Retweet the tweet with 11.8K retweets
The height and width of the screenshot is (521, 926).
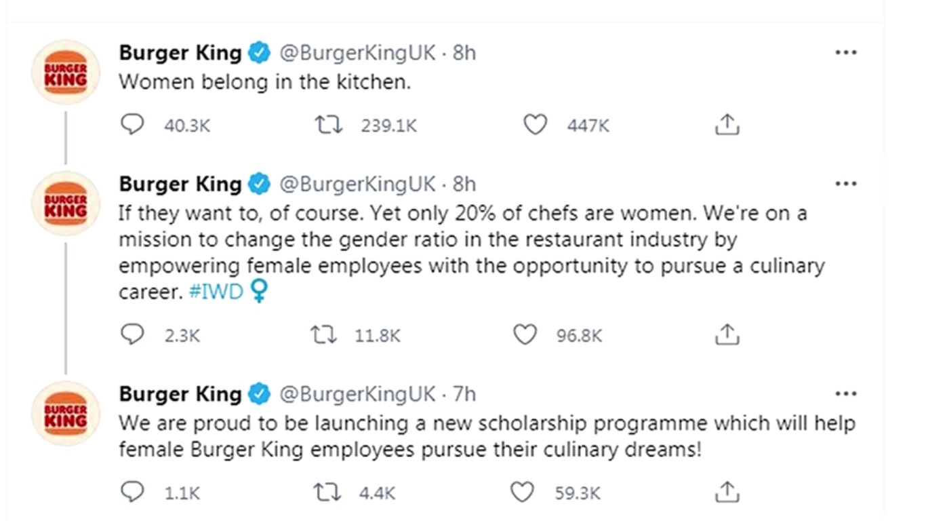coord(323,335)
